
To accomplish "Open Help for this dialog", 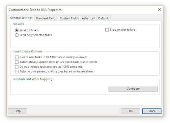I will [x=17, y=111].
